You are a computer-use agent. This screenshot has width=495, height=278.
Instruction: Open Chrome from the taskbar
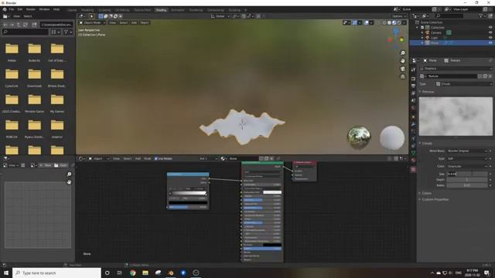tap(133, 273)
